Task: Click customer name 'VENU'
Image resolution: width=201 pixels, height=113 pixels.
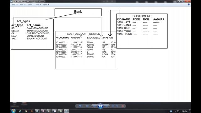Action: coord(128,34)
